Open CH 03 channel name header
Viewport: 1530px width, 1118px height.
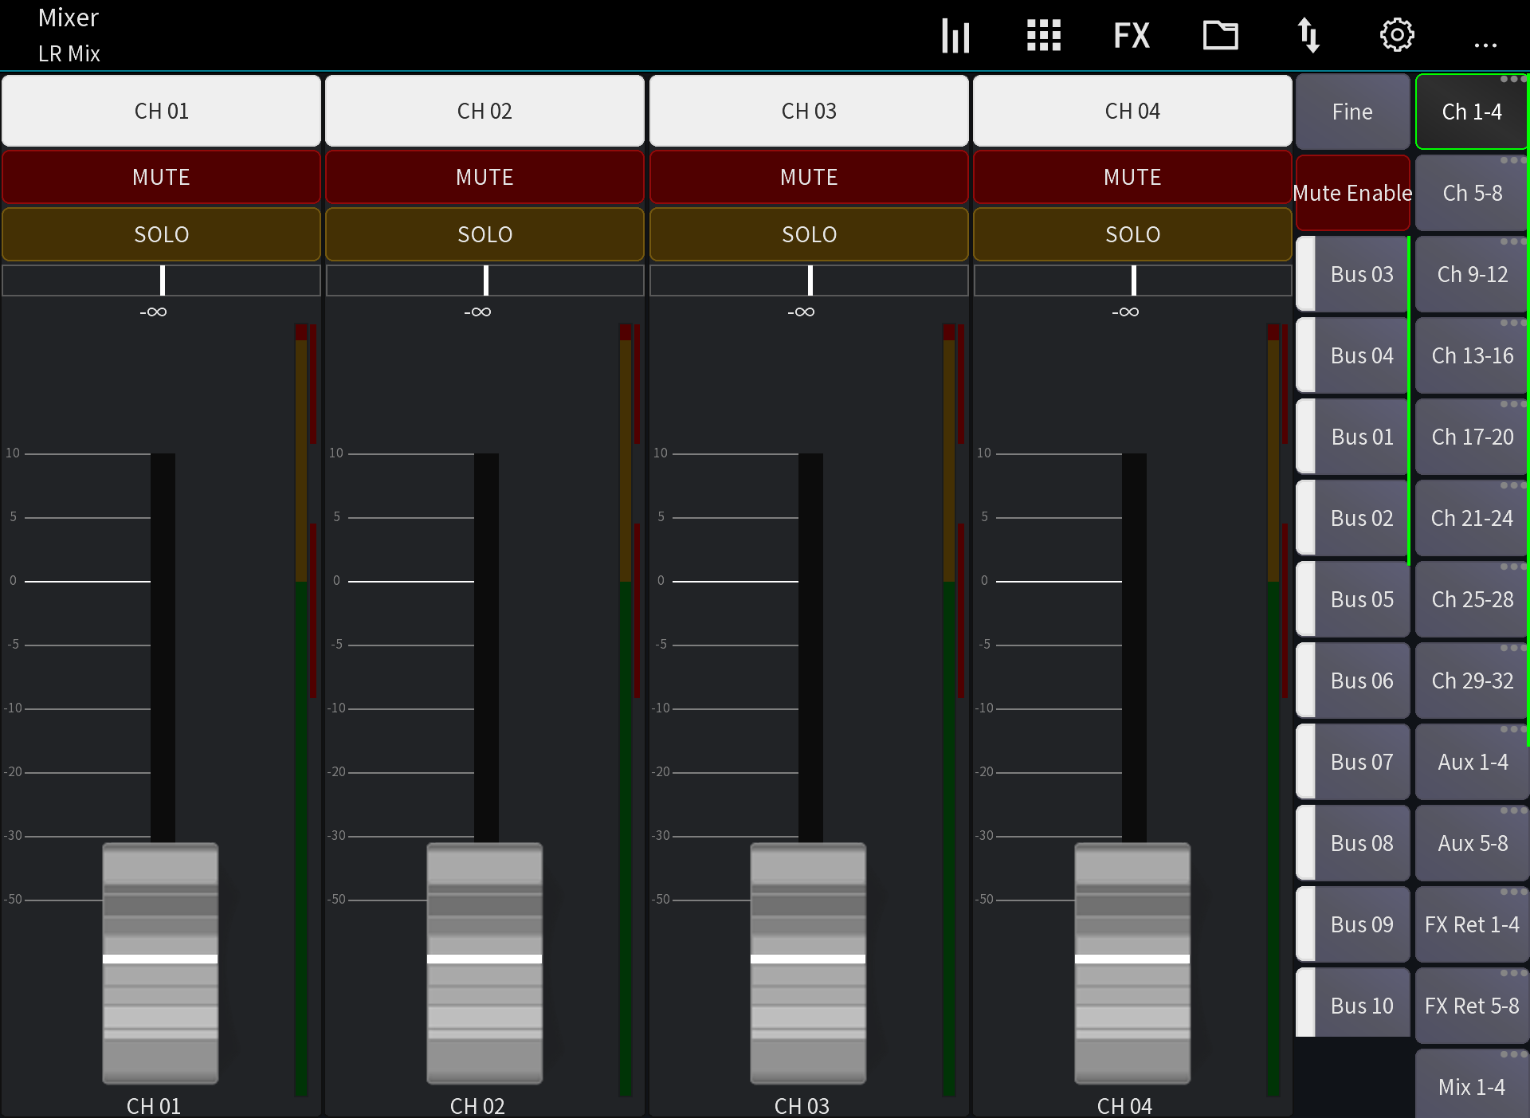click(x=809, y=111)
